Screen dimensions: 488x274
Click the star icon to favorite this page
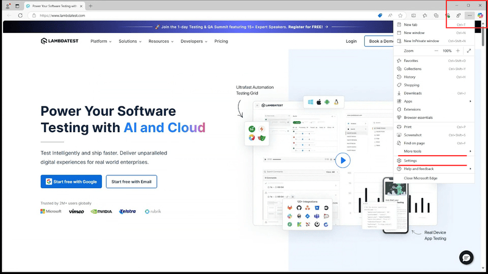click(x=400, y=15)
